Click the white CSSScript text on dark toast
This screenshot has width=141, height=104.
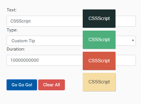coord(99,19)
